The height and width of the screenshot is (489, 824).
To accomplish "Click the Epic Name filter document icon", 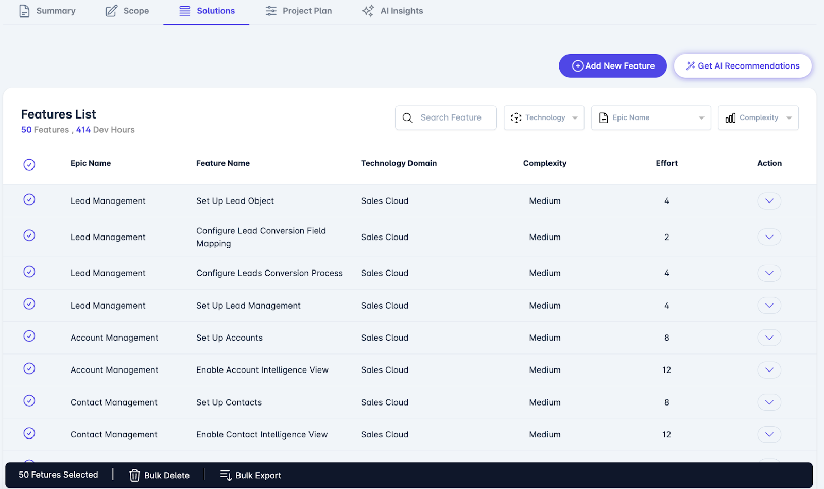I will (604, 118).
